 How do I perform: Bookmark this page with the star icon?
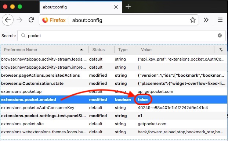tap(193, 20)
